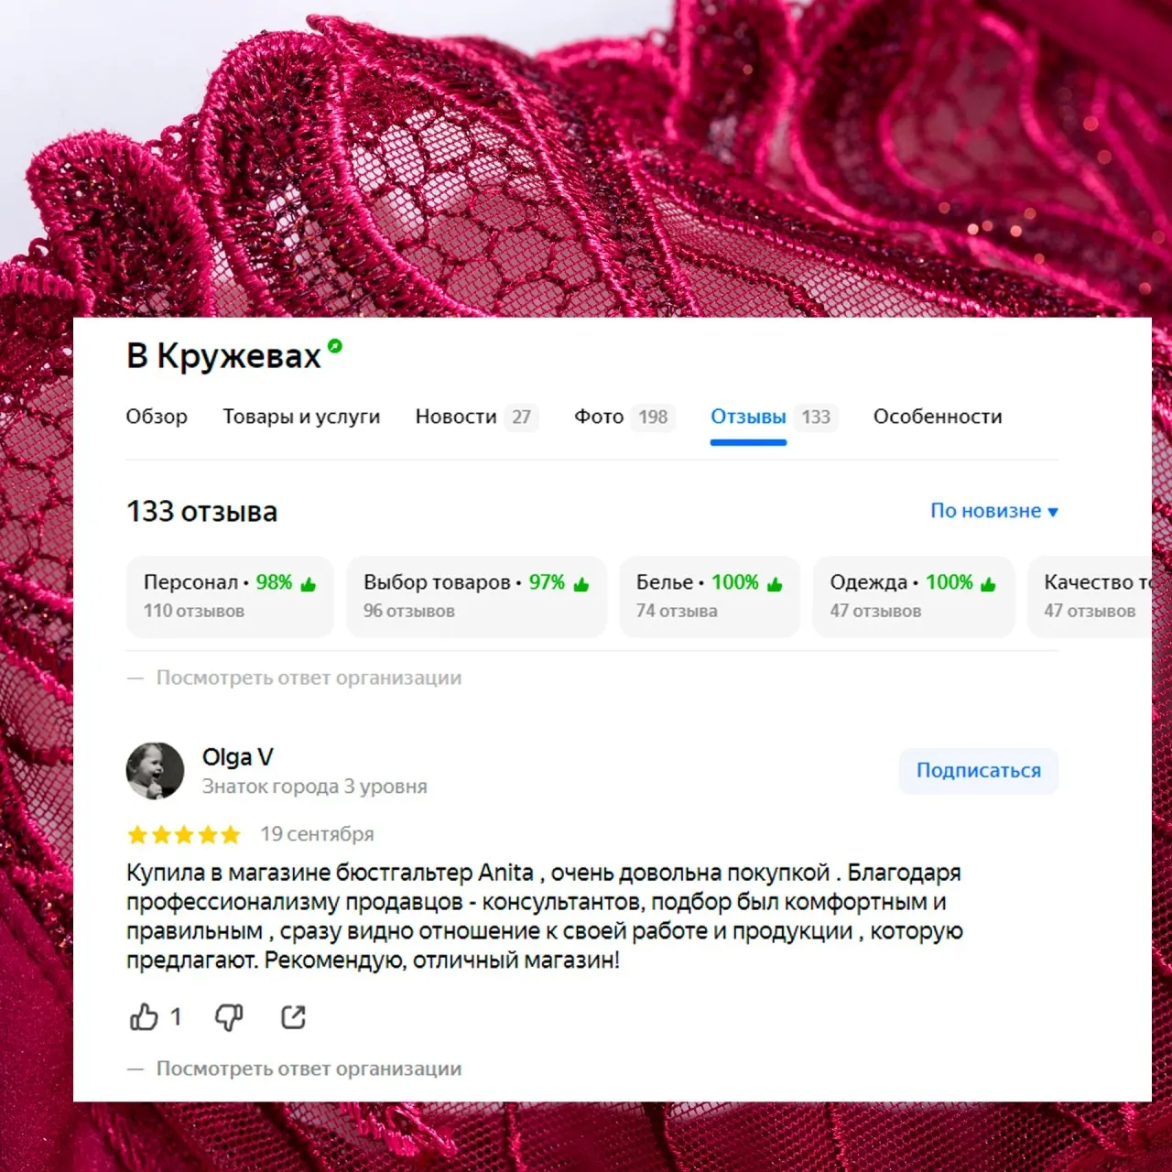The height and width of the screenshot is (1172, 1172).
Task: Filter reviews by Выбор товаров 97% chip
Action: point(476,596)
